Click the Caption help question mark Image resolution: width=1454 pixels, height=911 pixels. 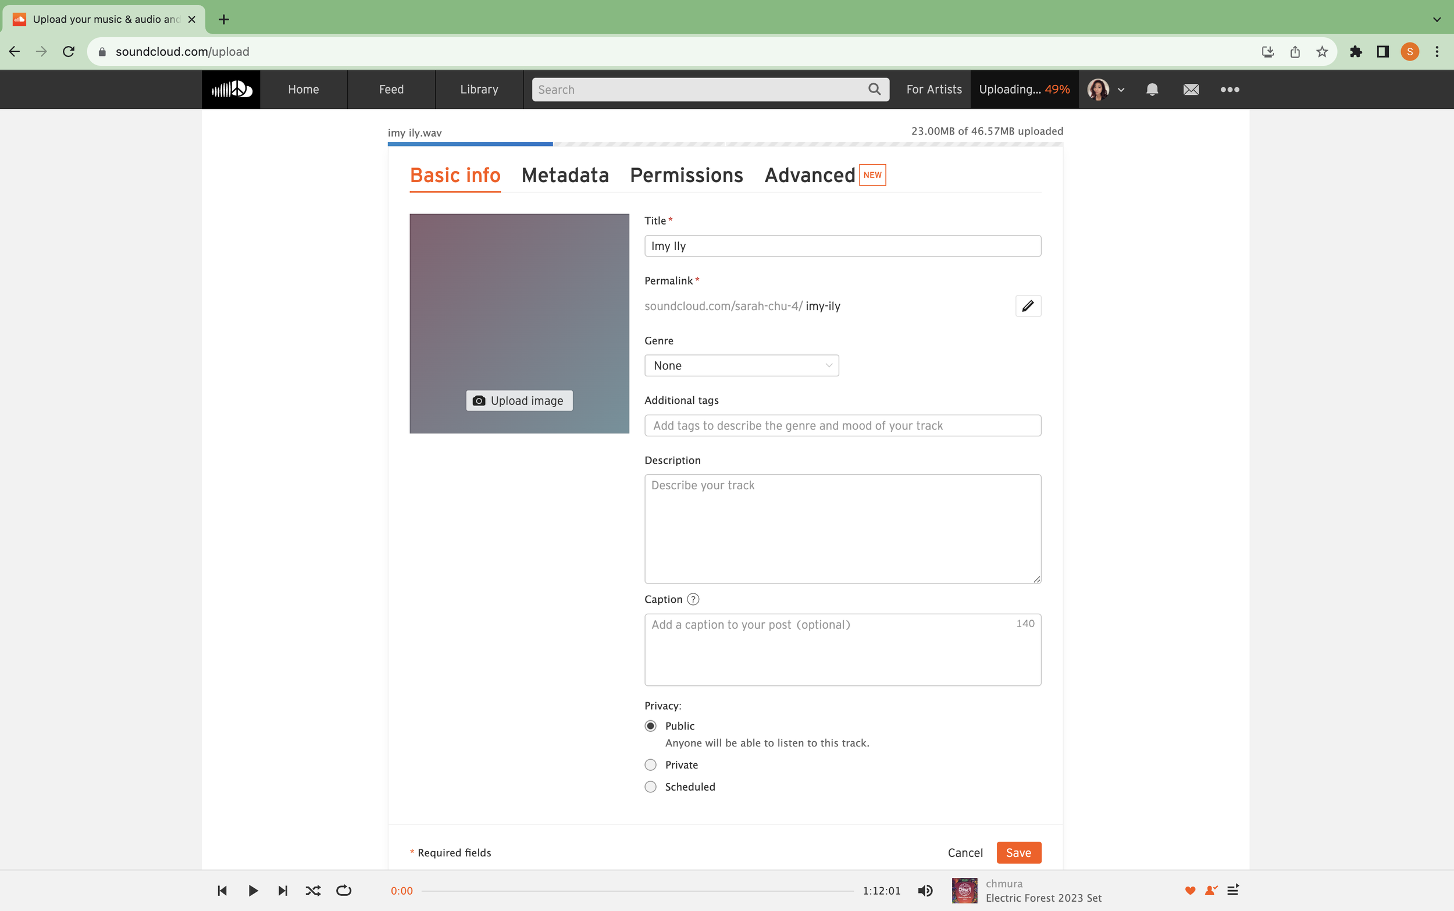(x=693, y=599)
